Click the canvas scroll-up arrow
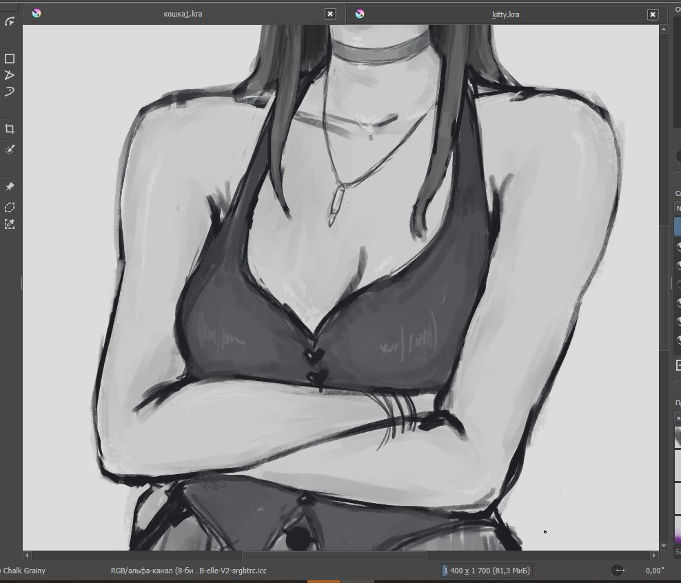The width and height of the screenshot is (681, 583). pos(664,29)
